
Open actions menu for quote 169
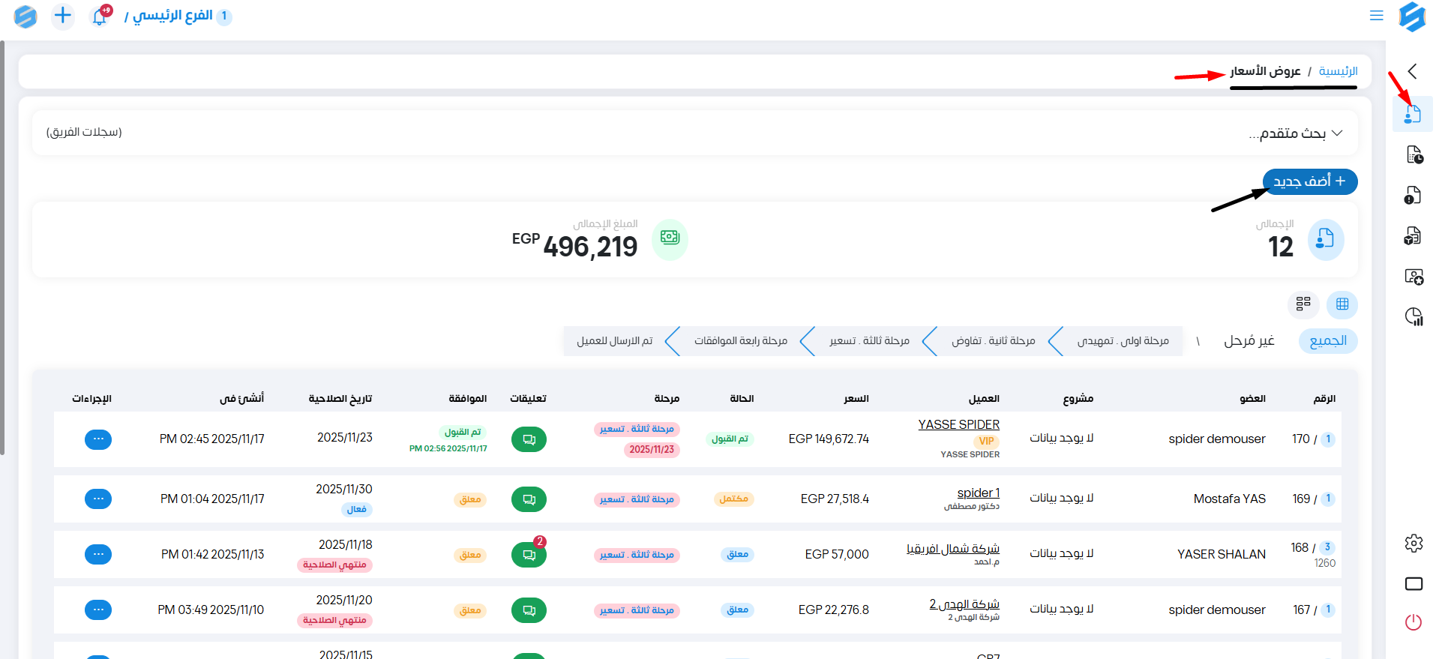98,499
